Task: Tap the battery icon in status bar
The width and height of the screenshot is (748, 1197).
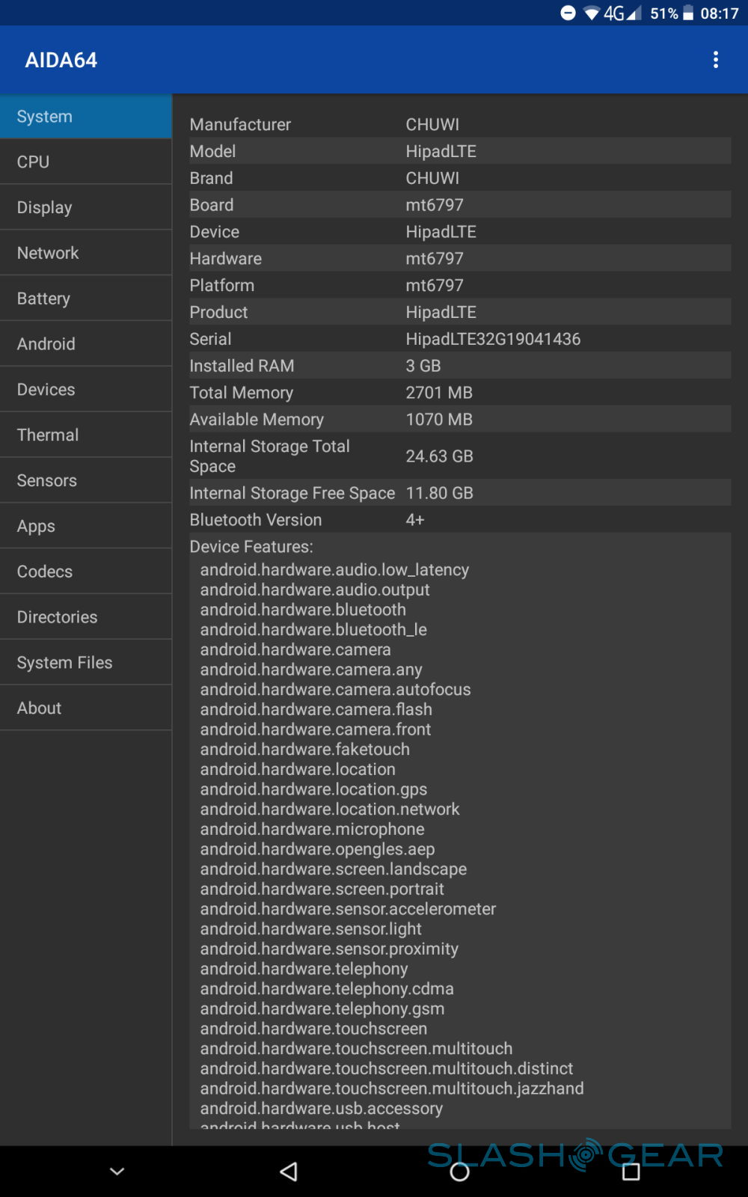Action: pyautogui.click(x=688, y=13)
